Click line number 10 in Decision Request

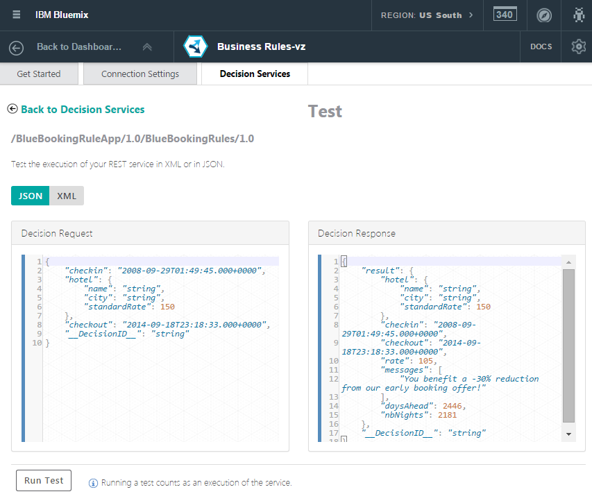pos(37,343)
